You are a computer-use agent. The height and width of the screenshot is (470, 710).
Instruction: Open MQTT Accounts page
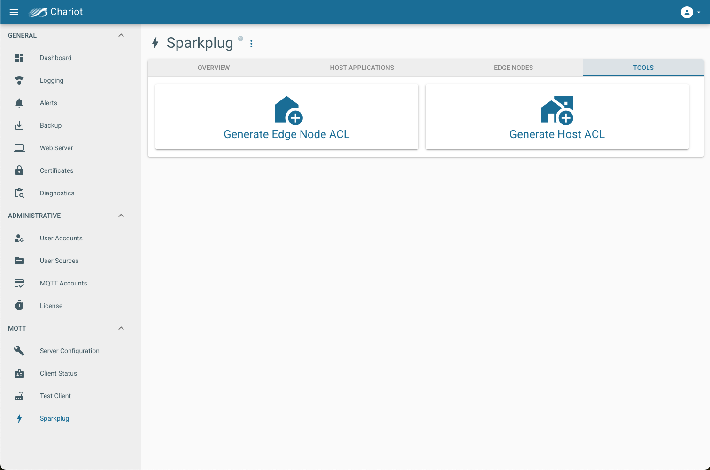pos(63,283)
